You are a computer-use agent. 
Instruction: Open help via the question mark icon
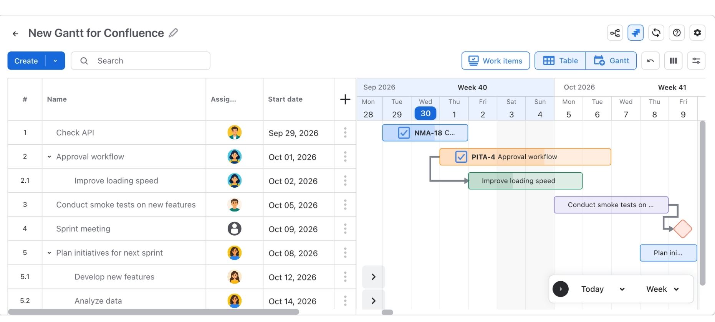677,33
